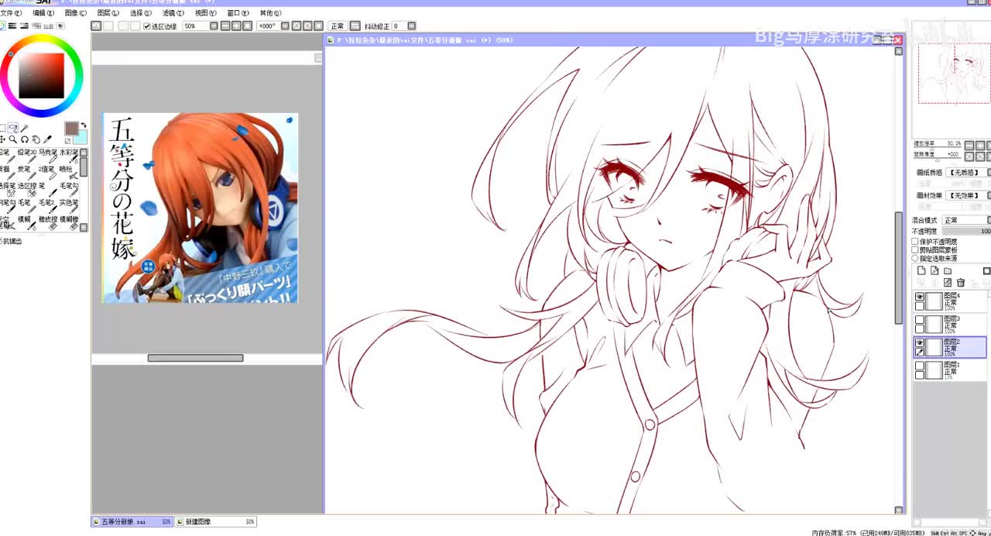This screenshot has width=991, height=536.
Task: Toggle the 选区边缘 selection edge checkbox
Action: click(x=146, y=26)
